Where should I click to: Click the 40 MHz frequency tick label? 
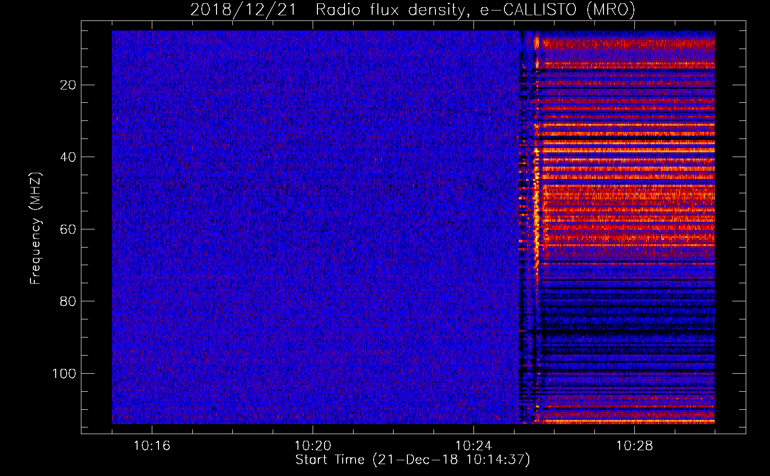click(x=68, y=157)
